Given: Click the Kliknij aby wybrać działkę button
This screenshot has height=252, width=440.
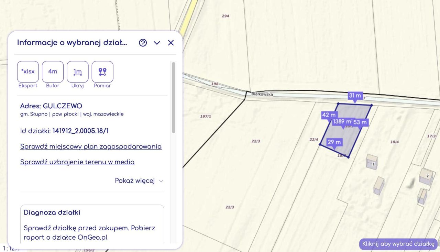Looking at the screenshot, I should click(x=398, y=244).
